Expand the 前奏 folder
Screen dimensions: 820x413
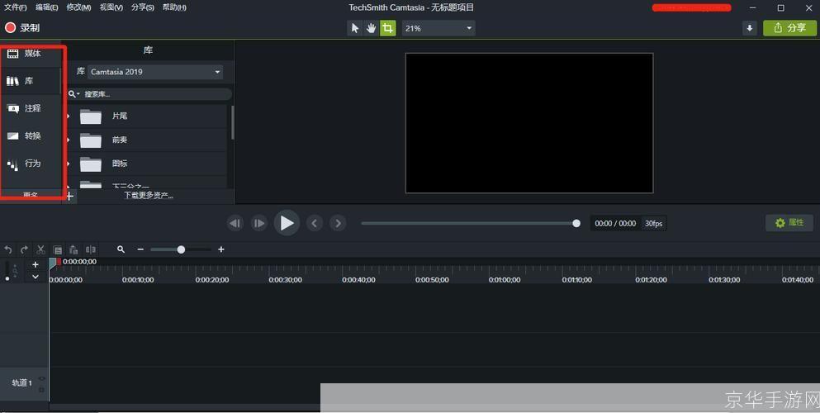tap(69, 140)
